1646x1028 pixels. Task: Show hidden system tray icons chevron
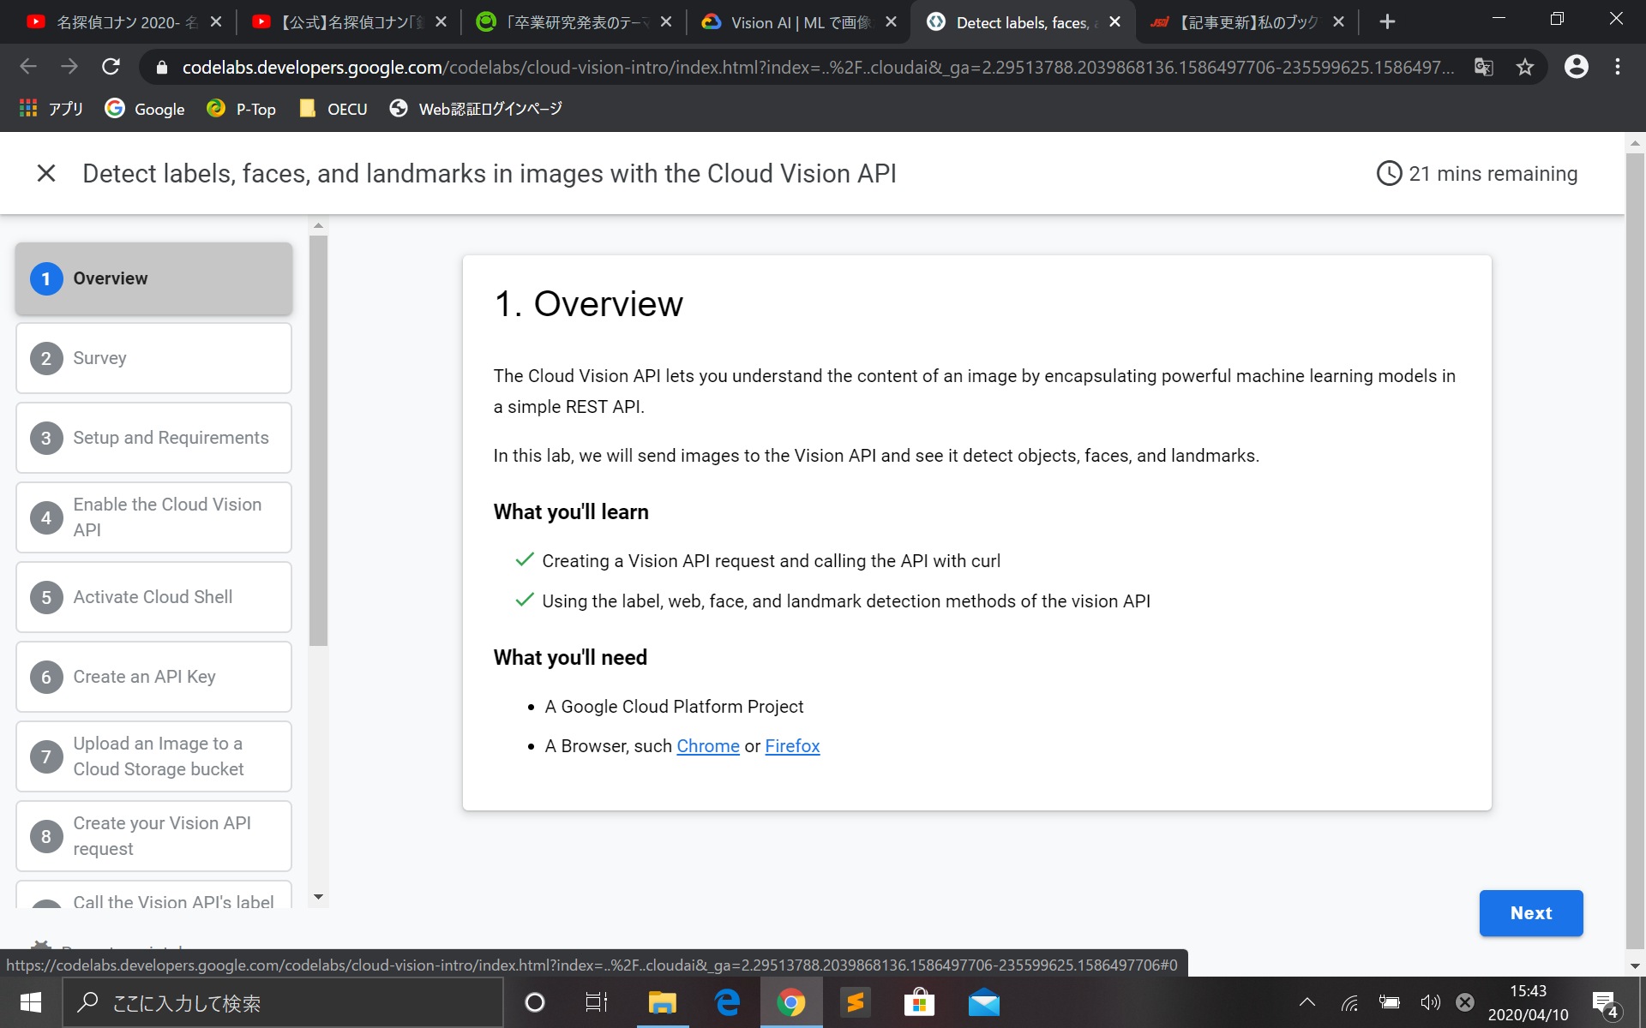[1307, 1002]
